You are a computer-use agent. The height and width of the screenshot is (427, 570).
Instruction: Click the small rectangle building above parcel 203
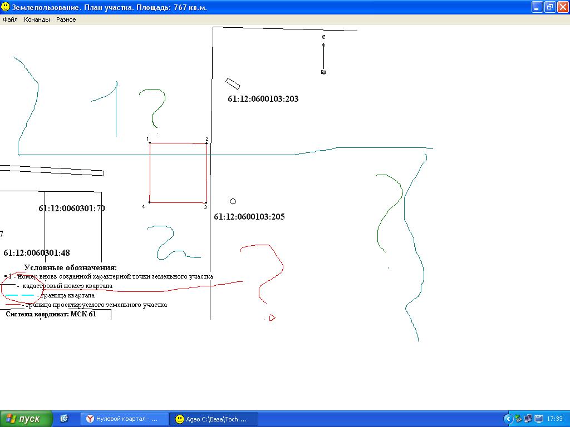(233, 84)
